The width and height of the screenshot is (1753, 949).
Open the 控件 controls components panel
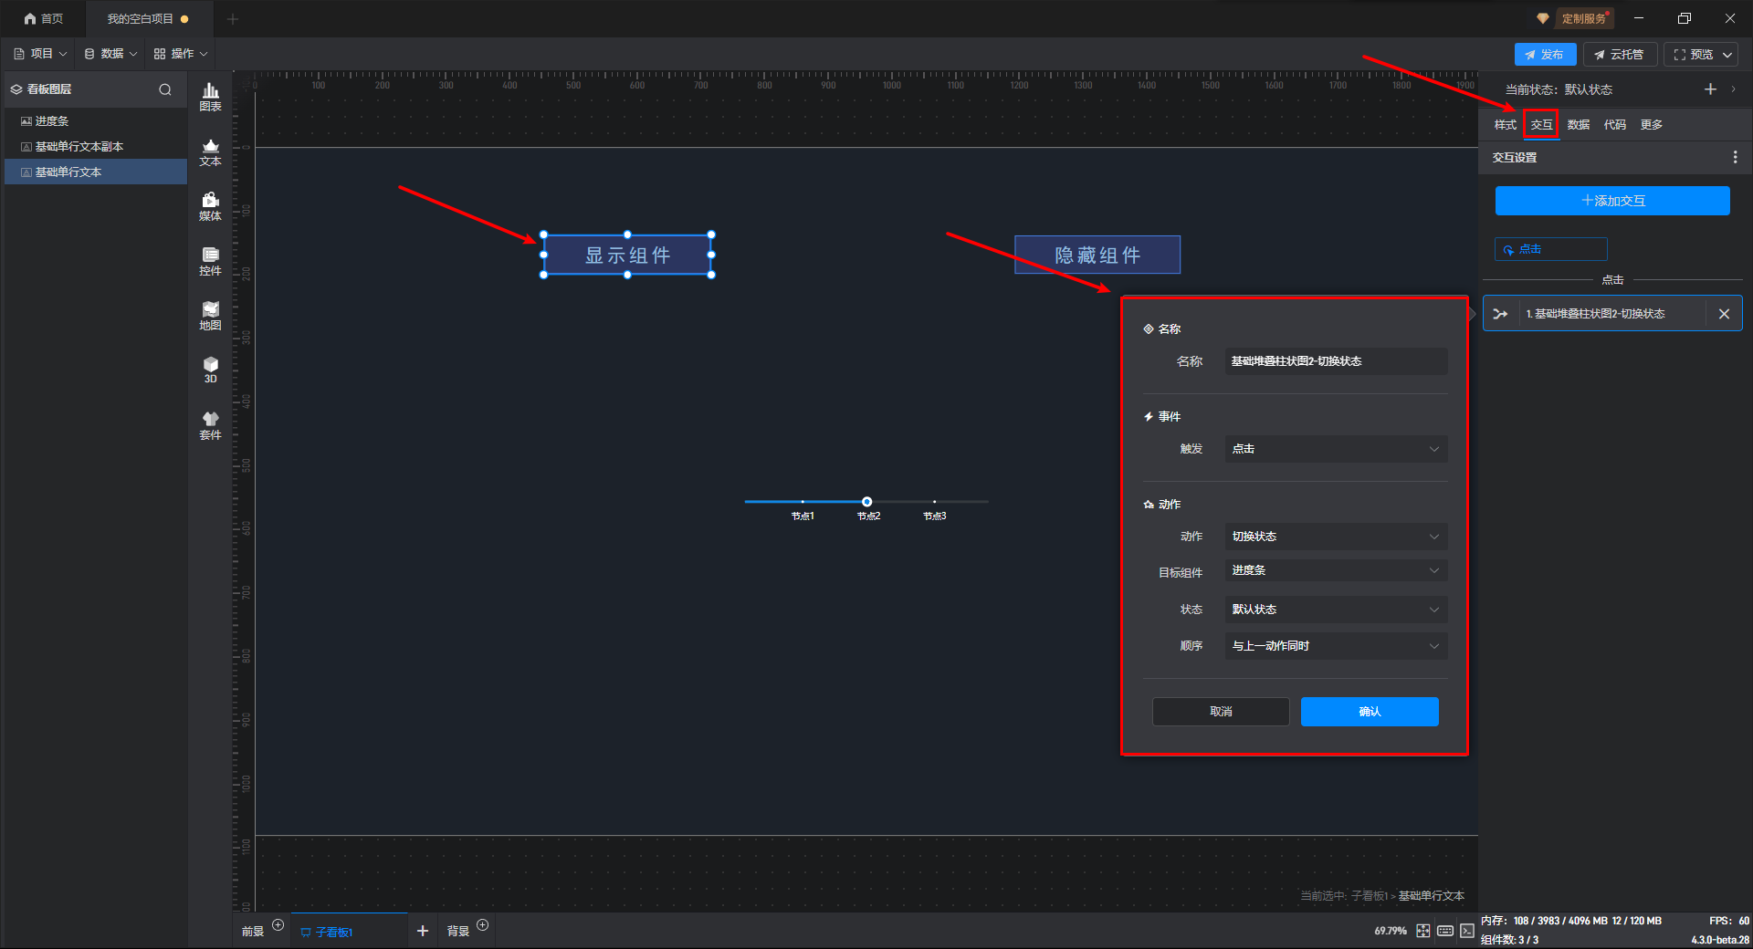click(x=210, y=261)
